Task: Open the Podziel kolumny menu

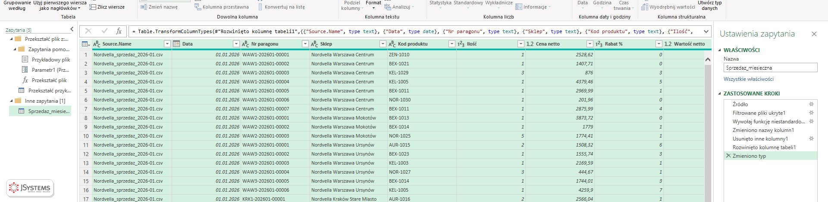Action: click(x=352, y=5)
